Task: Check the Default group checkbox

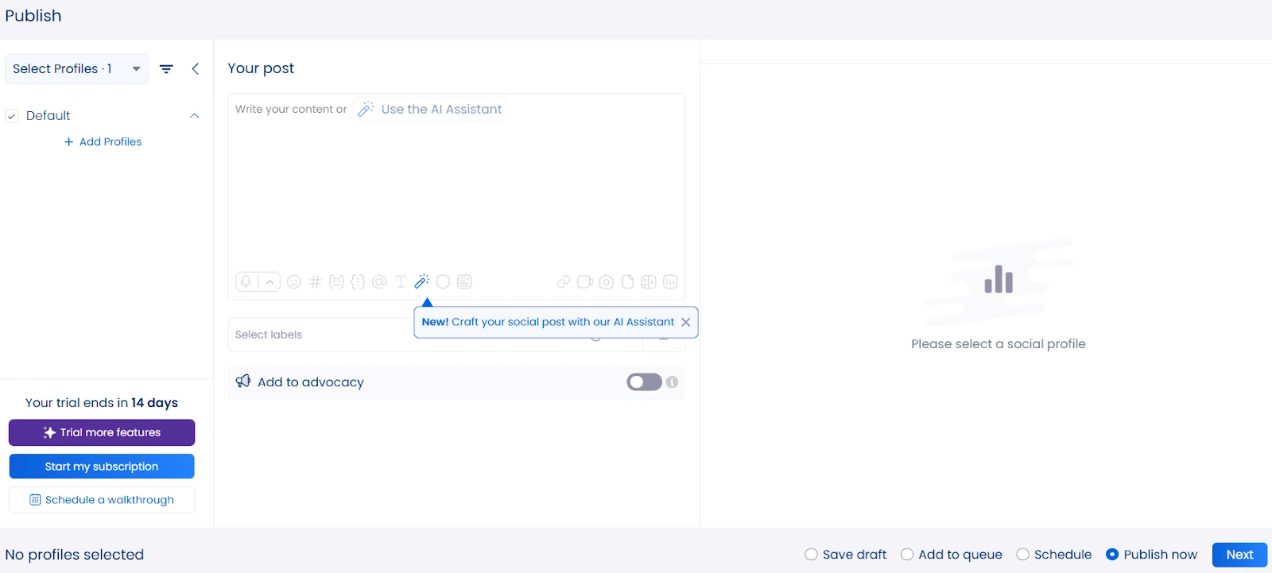Action: [12, 116]
